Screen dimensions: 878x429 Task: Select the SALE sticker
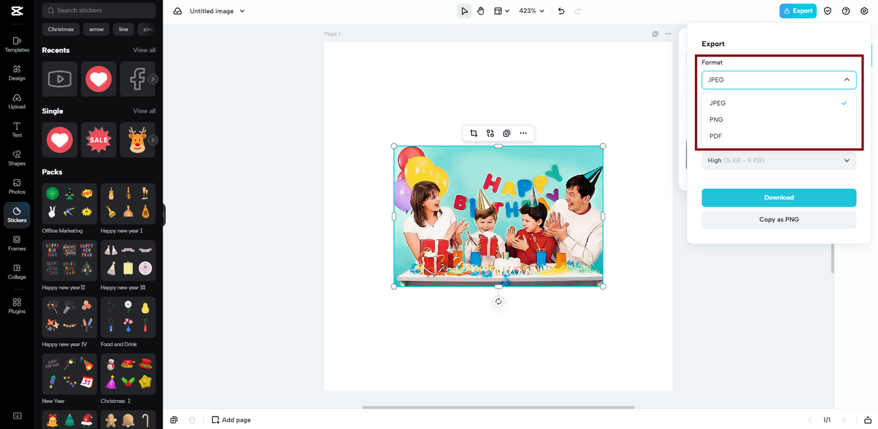(x=99, y=140)
